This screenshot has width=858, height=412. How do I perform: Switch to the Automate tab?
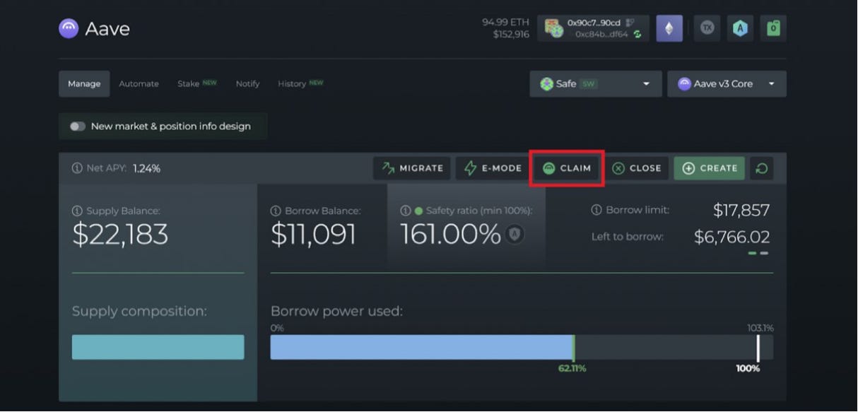click(139, 83)
